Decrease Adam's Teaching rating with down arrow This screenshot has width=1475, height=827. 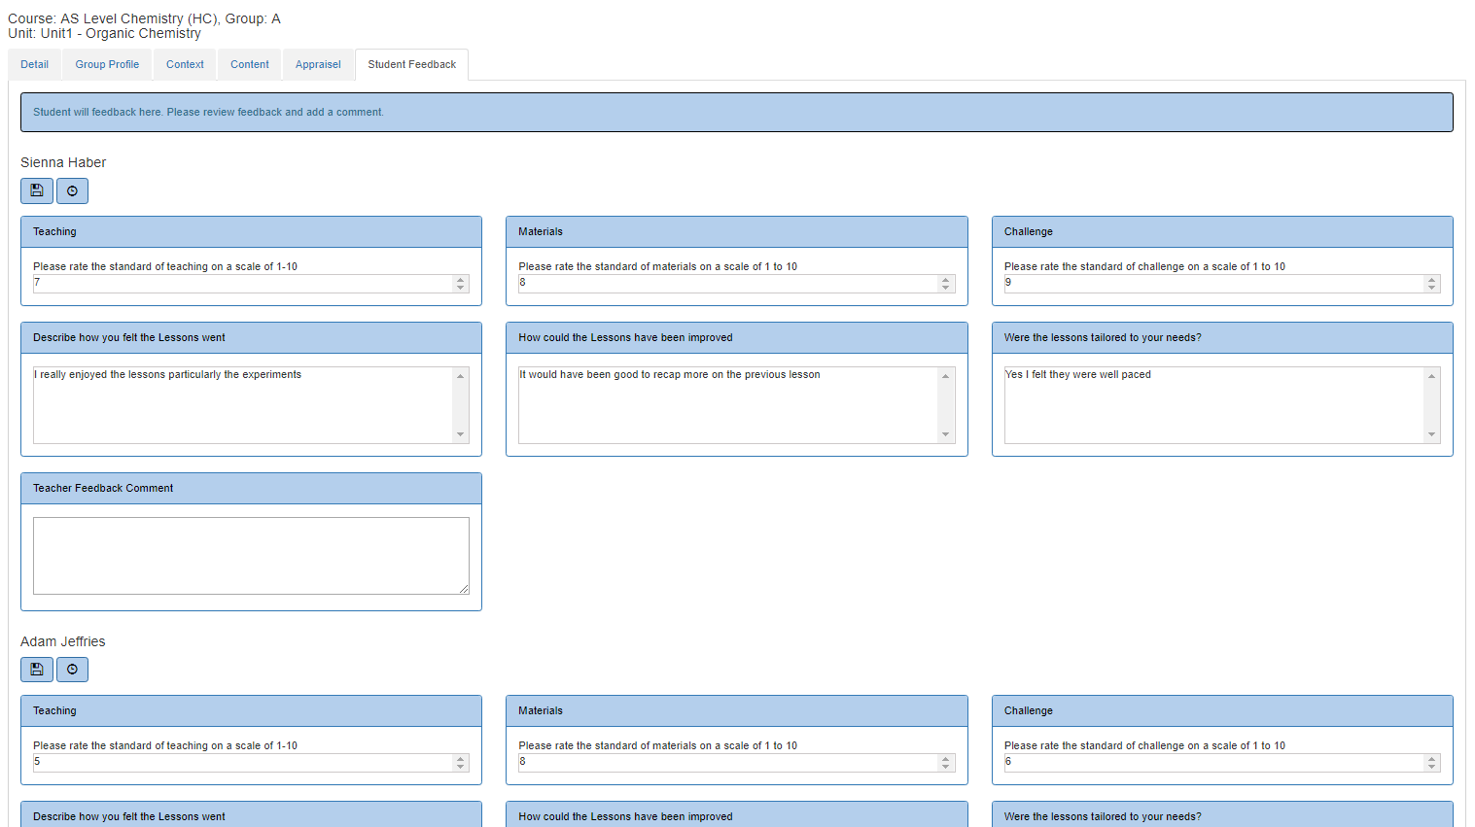(x=461, y=767)
